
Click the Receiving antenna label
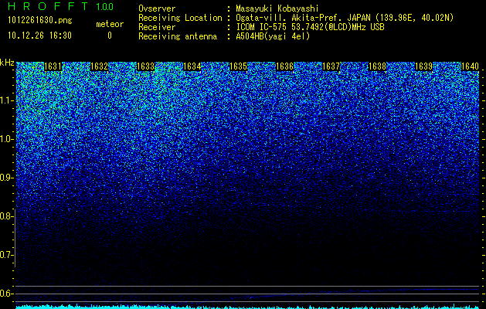tap(178, 36)
